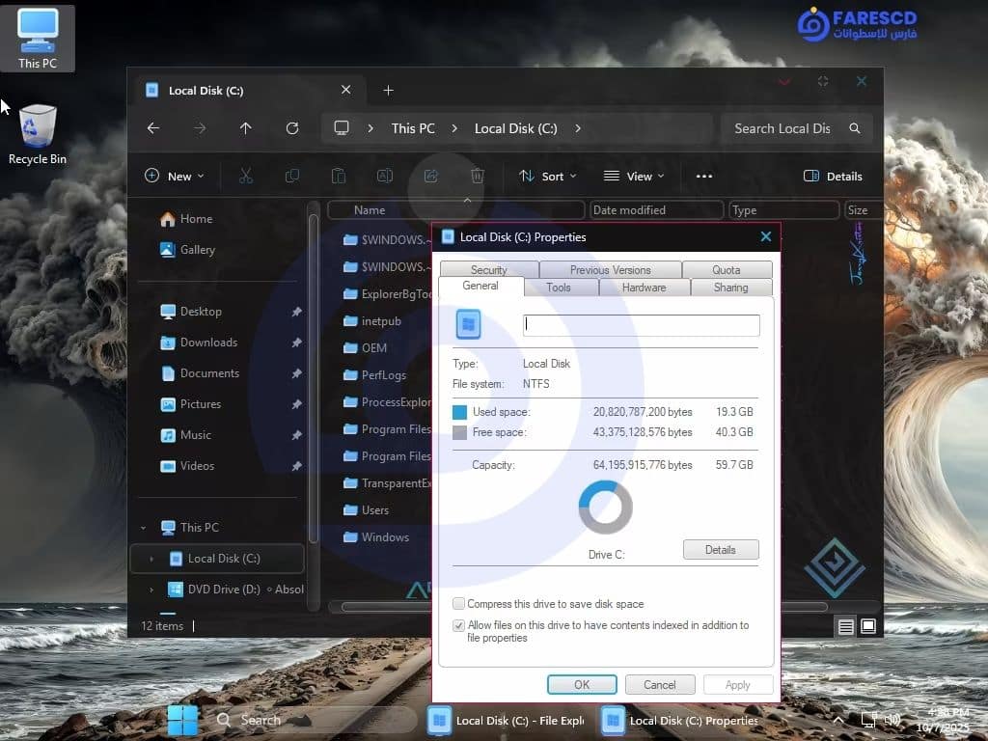The image size is (988, 741).
Task: Expand Local Disk (C:) tree node
Action: click(x=151, y=559)
